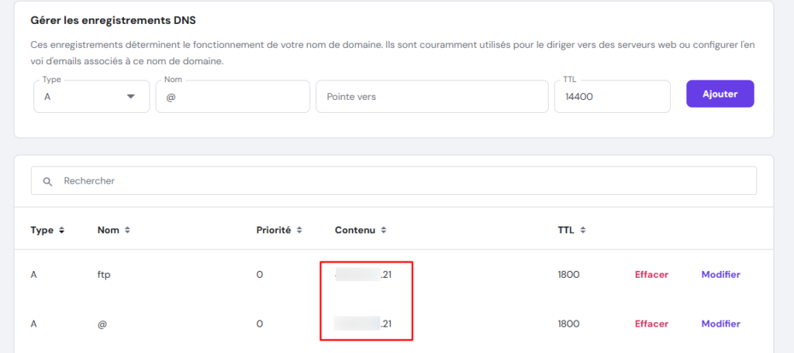
Task: Click Effacer for the @ record
Action: point(651,324)
